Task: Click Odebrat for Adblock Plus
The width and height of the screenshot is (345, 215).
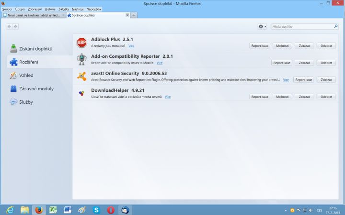Action: 326,46
